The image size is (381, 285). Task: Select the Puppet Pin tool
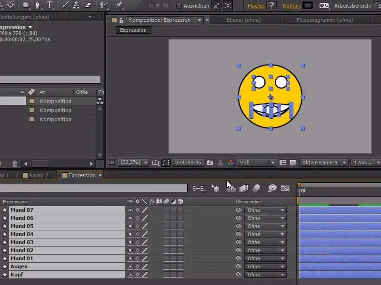[x=119, y=5]
